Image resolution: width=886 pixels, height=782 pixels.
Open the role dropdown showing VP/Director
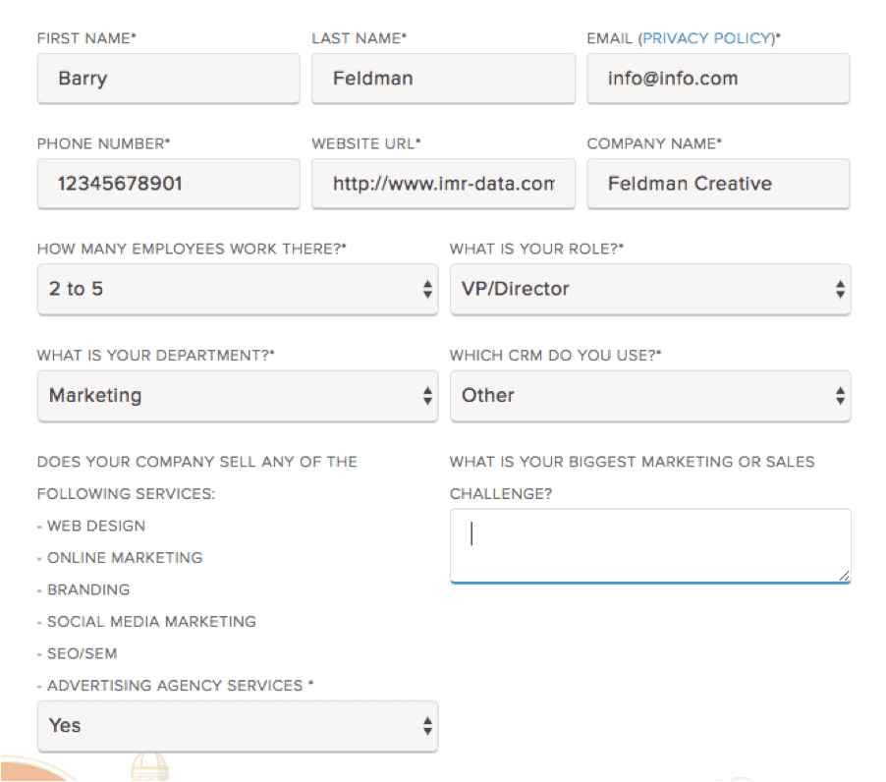click(650, 289)
